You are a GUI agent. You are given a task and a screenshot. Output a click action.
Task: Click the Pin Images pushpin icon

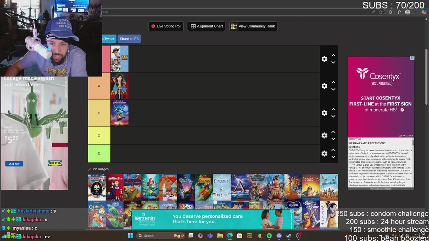(x=90, y=169)
